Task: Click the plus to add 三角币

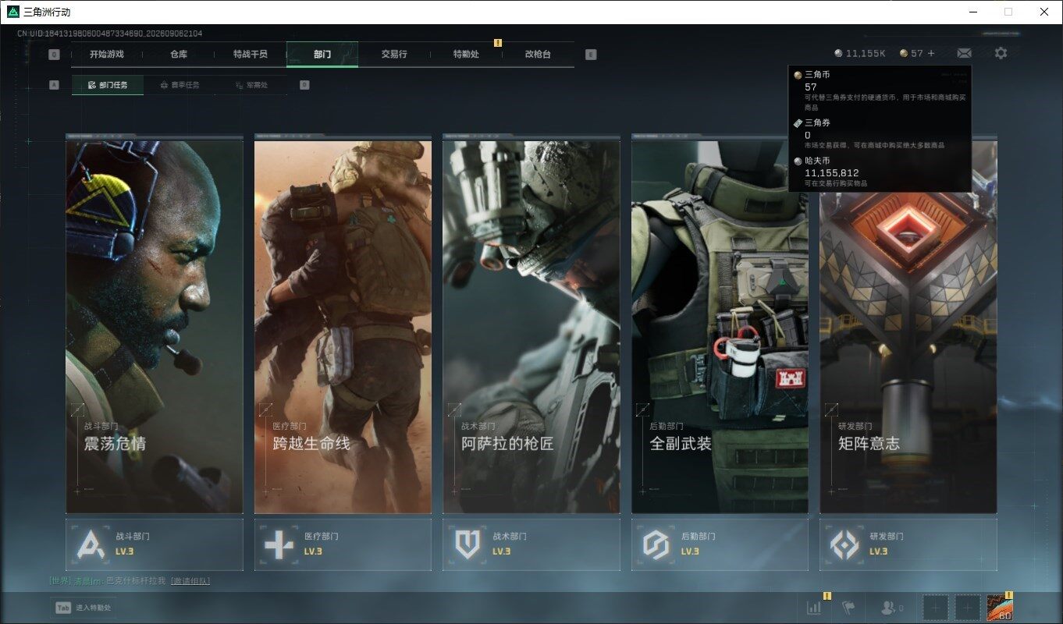Action: 931,53
